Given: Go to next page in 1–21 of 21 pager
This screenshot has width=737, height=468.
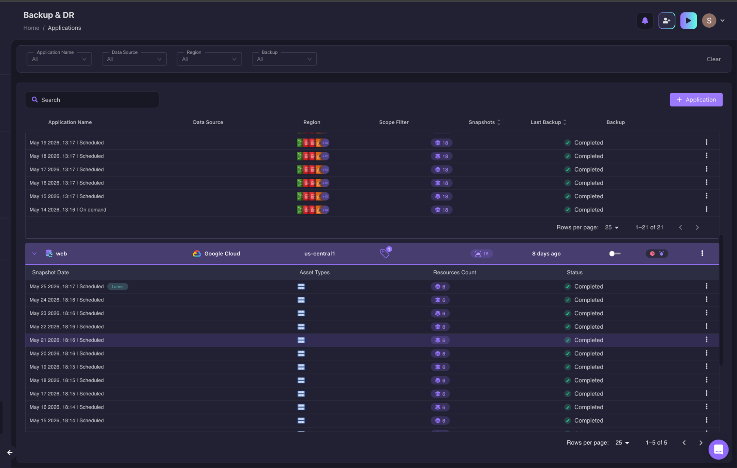Looking at the screenshot, I should (x=697, y=227).
